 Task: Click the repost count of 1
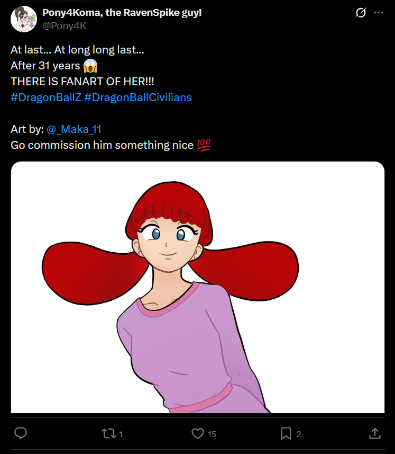(x=121, y=434)
